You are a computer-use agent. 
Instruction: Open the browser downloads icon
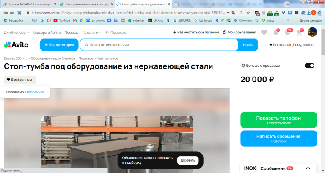coord(308,13)
